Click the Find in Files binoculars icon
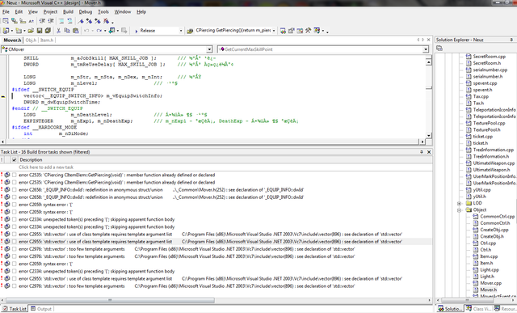This screenshot has height=313, width=517. (x=190, y=31)
